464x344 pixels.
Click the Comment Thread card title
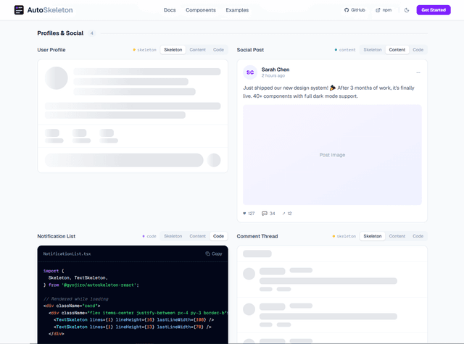[x=257, y=236]
